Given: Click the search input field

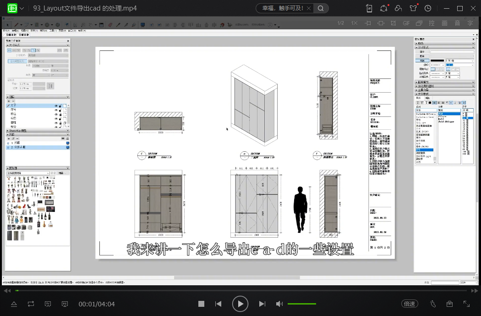Looking at the screenshot, I should point(282,8).
